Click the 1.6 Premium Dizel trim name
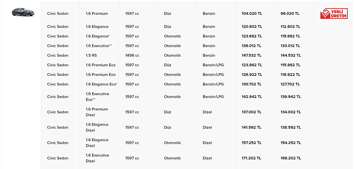This screenshot has width=357, height=169. pos(97,112)
